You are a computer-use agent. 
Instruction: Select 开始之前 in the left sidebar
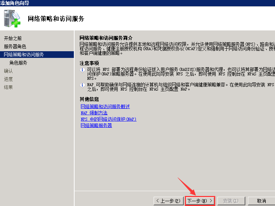[x=13, y=38]
